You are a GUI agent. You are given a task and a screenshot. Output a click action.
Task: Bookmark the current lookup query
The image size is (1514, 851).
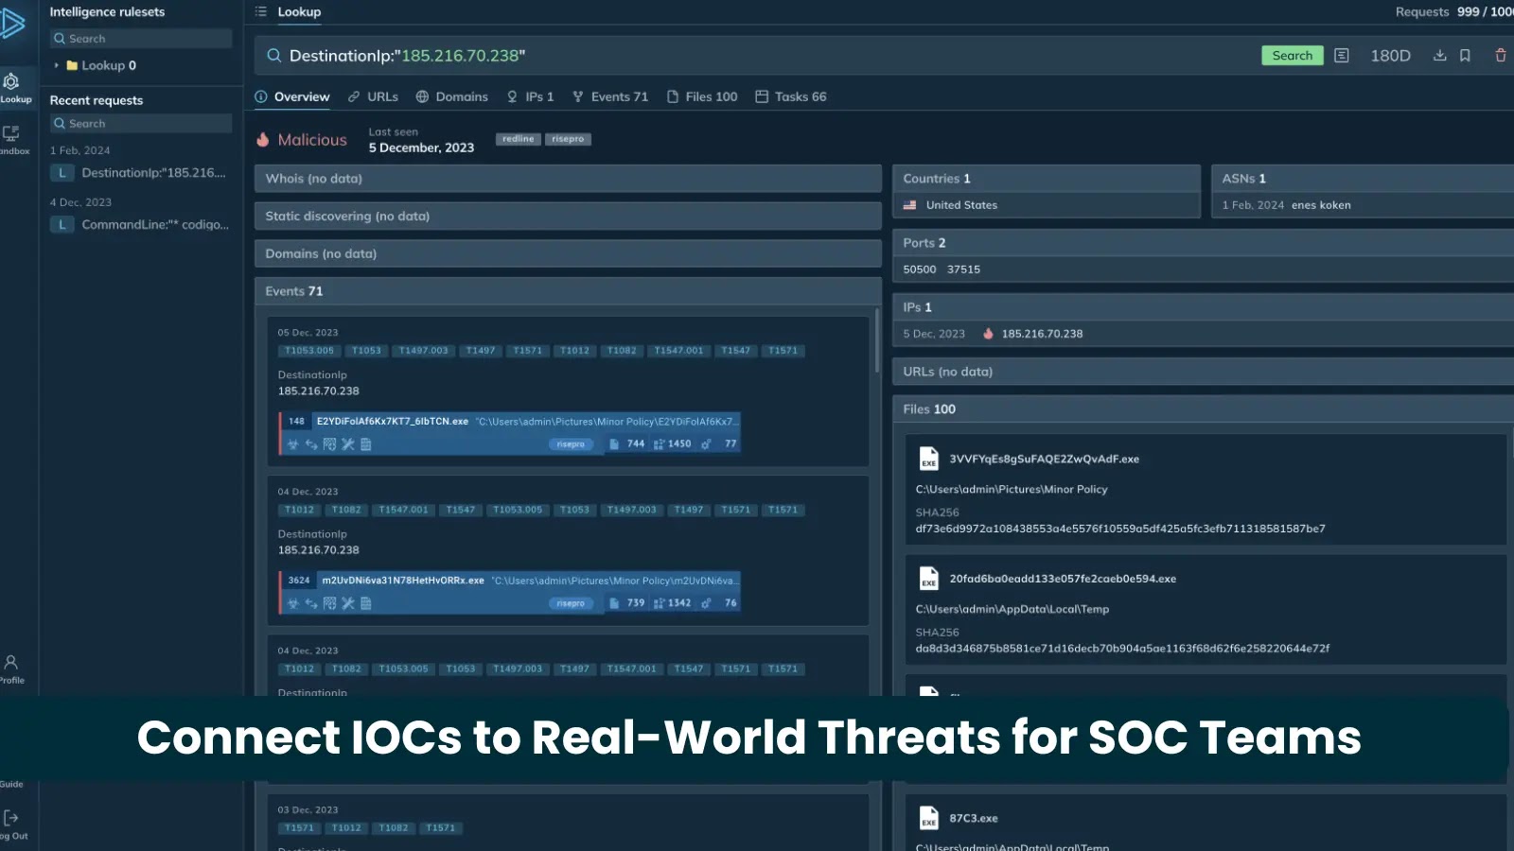coord(1465,56)
